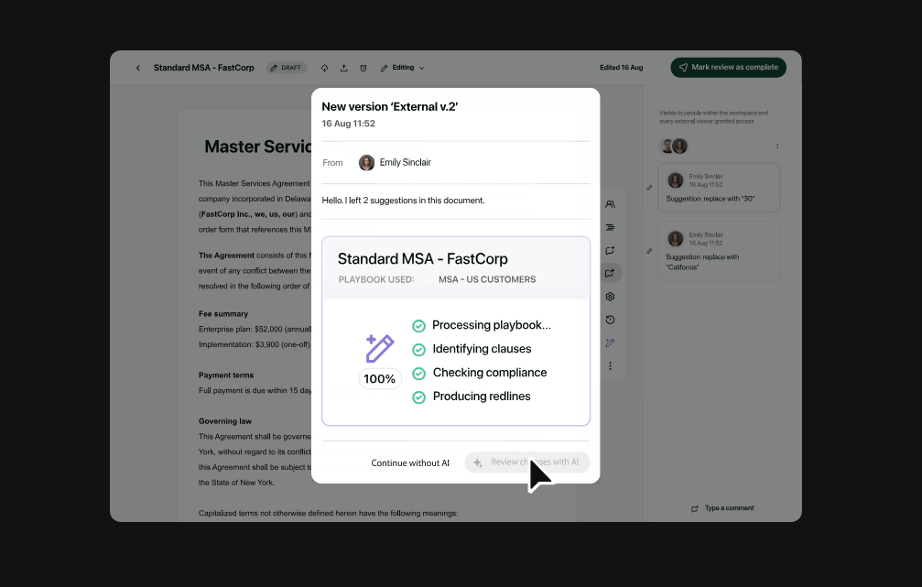
Task: Open the version history clock icon
Action: [x=610, y=320]
